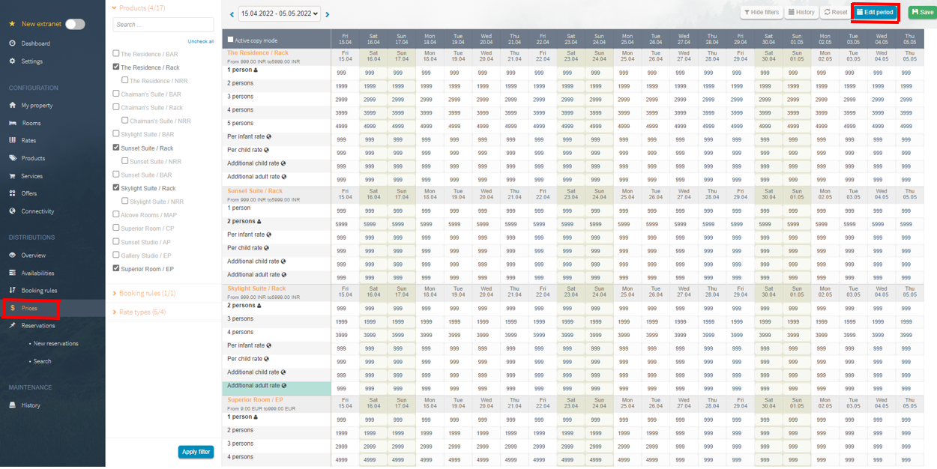Click the Rooms bed icon

click(12, 123)
